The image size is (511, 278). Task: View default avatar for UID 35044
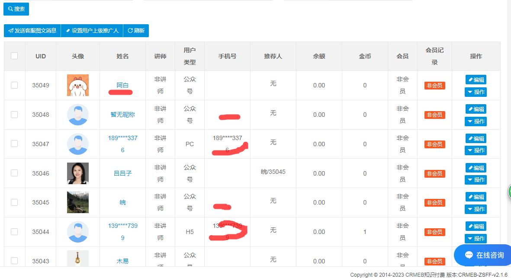78,232
